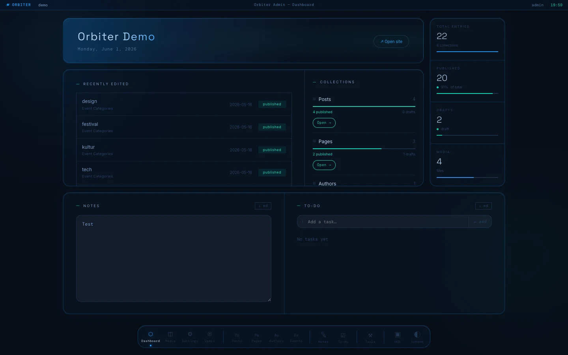Click the Open site button
This screenshot has width=568, height=355.
pyautogui.click(x=391, y=41)
